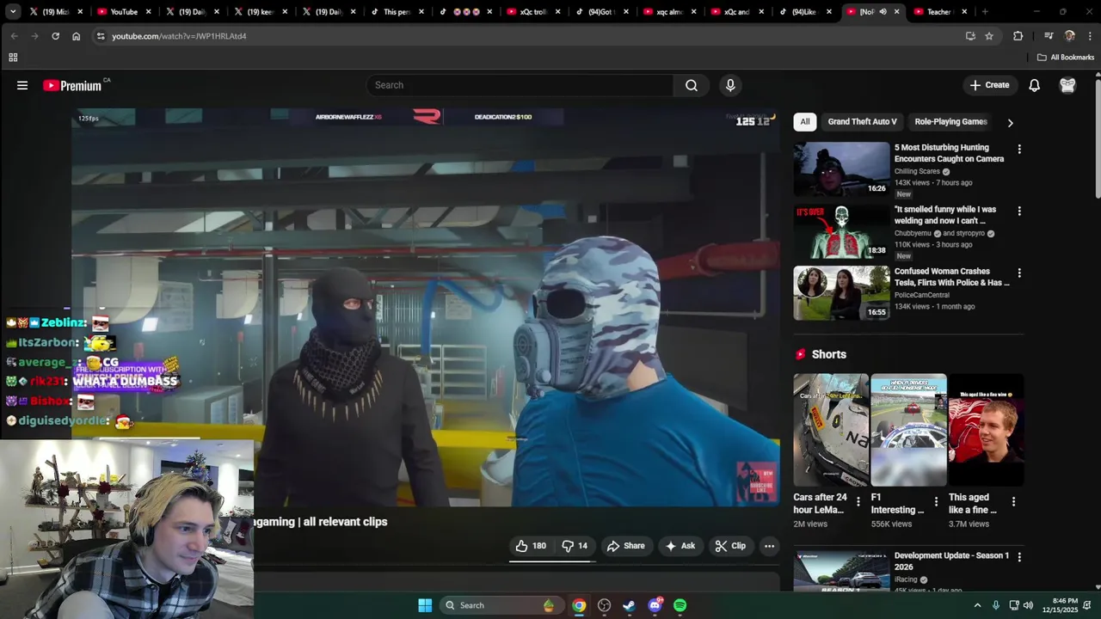The image size is (1101, 619).
Task: Click the YouTube Premium logo
Action: [x=72, y=85]
